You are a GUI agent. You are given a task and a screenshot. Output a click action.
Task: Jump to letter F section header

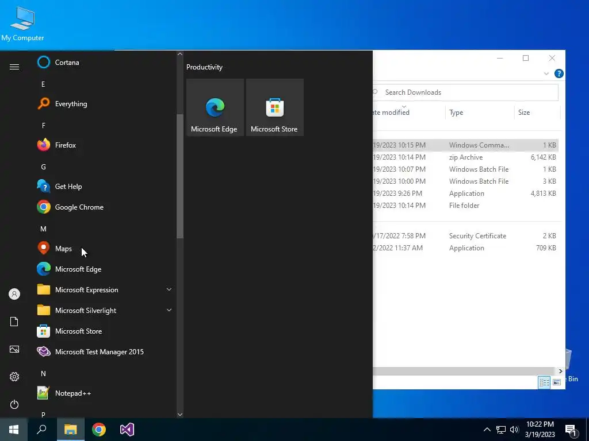tap(43, 125)
